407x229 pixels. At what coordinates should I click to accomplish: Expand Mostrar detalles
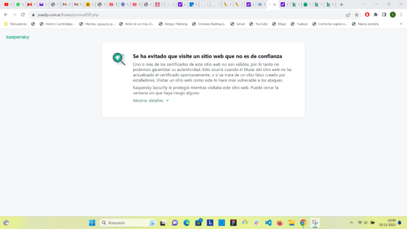tap(151, 101)
